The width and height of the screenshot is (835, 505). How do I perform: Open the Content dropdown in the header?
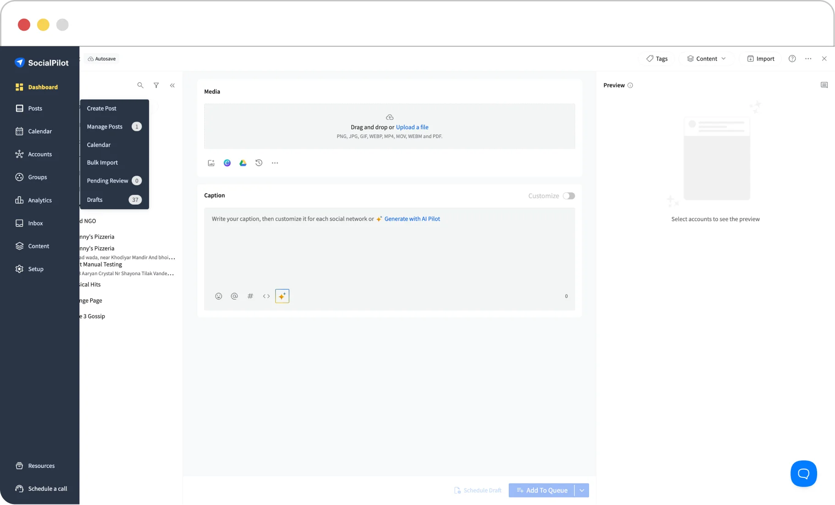point(707,59)
